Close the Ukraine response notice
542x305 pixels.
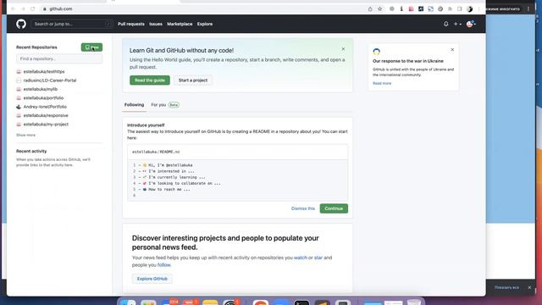(x=452, y=50)
